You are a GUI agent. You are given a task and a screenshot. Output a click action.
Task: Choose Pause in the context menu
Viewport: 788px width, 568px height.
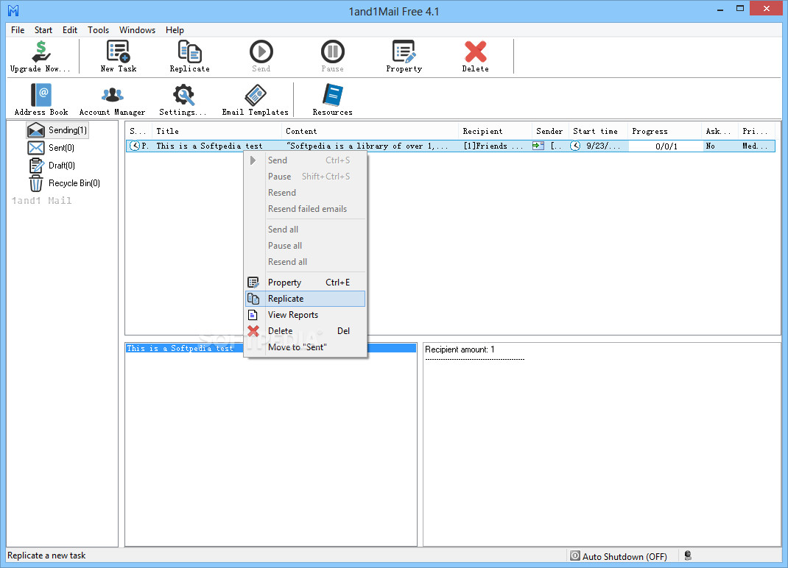point(305,177)
